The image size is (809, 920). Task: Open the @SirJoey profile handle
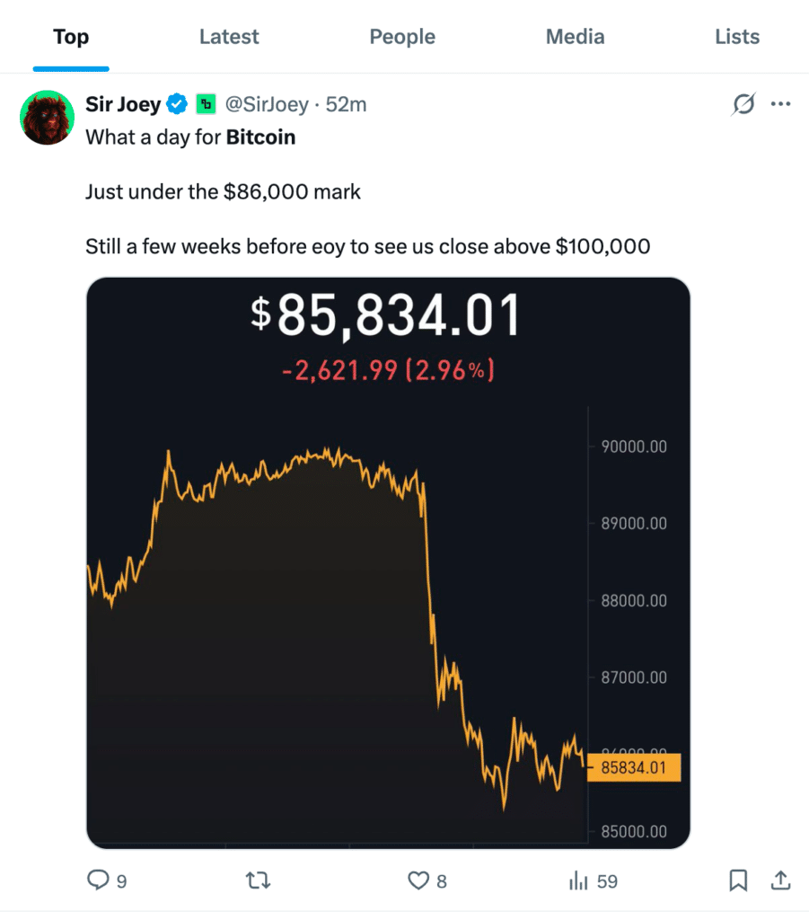point(267,104)
